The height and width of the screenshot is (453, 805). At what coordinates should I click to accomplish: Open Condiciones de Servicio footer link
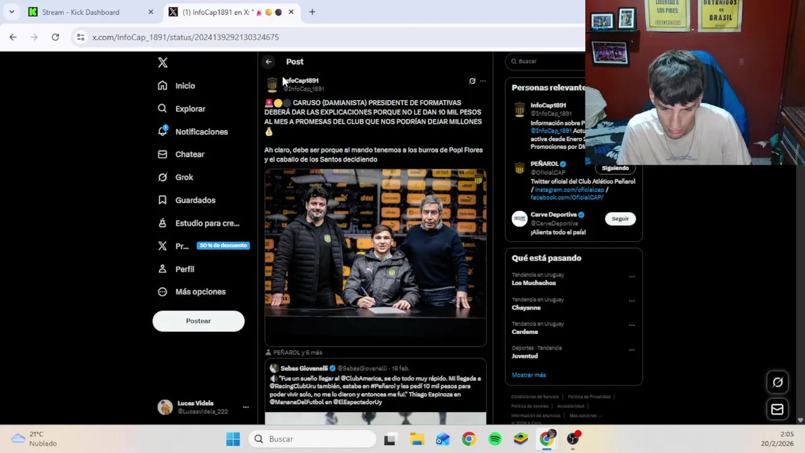click(x=535, y=397)
